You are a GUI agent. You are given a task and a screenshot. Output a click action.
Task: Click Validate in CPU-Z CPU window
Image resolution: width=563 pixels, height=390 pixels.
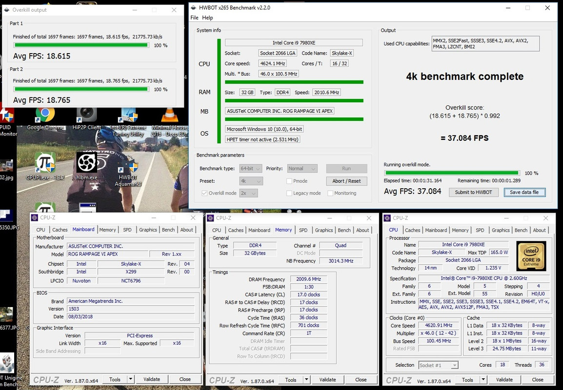[x=504, y=379]
